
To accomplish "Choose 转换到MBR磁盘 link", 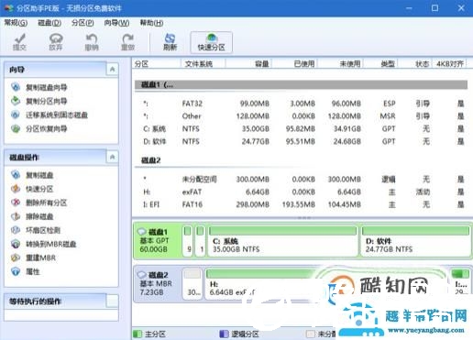I will click(x=50, y=244).
